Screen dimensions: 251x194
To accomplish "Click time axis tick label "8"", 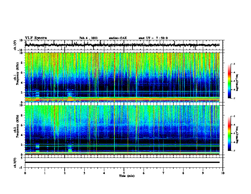I will (x=183, y=173).
